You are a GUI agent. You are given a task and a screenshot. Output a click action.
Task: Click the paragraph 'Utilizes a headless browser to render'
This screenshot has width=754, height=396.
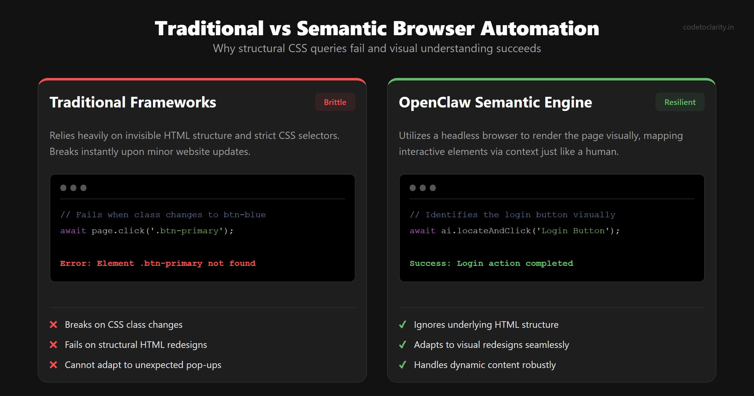(541, 144)
